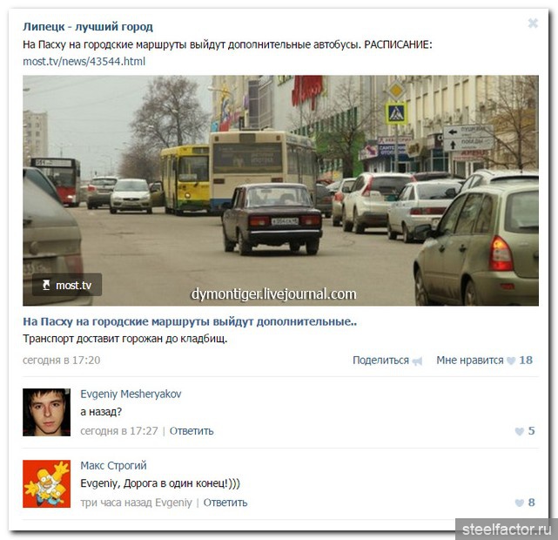
Task: Open the Макс Строгий profile name
Action: (113, 466)
